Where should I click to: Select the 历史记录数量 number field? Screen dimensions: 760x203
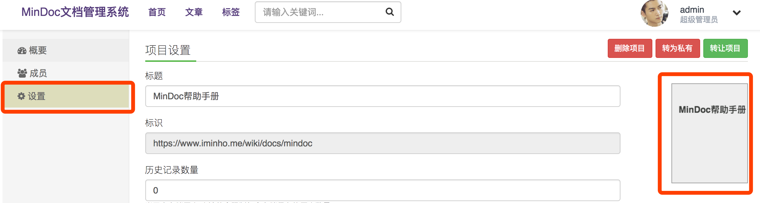(382, 190)
